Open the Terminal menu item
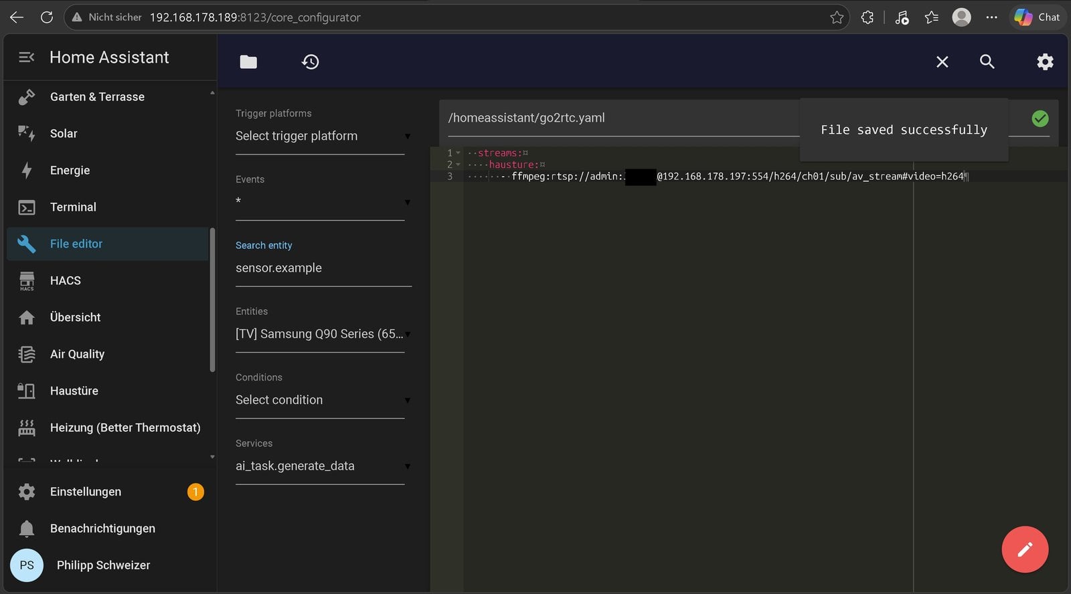 coord(108,207)
